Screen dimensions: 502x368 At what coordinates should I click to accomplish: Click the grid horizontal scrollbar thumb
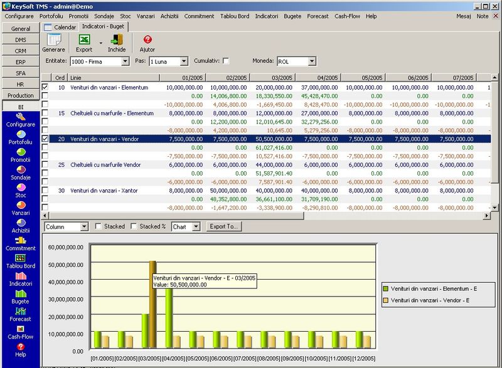tap(176, 216)
